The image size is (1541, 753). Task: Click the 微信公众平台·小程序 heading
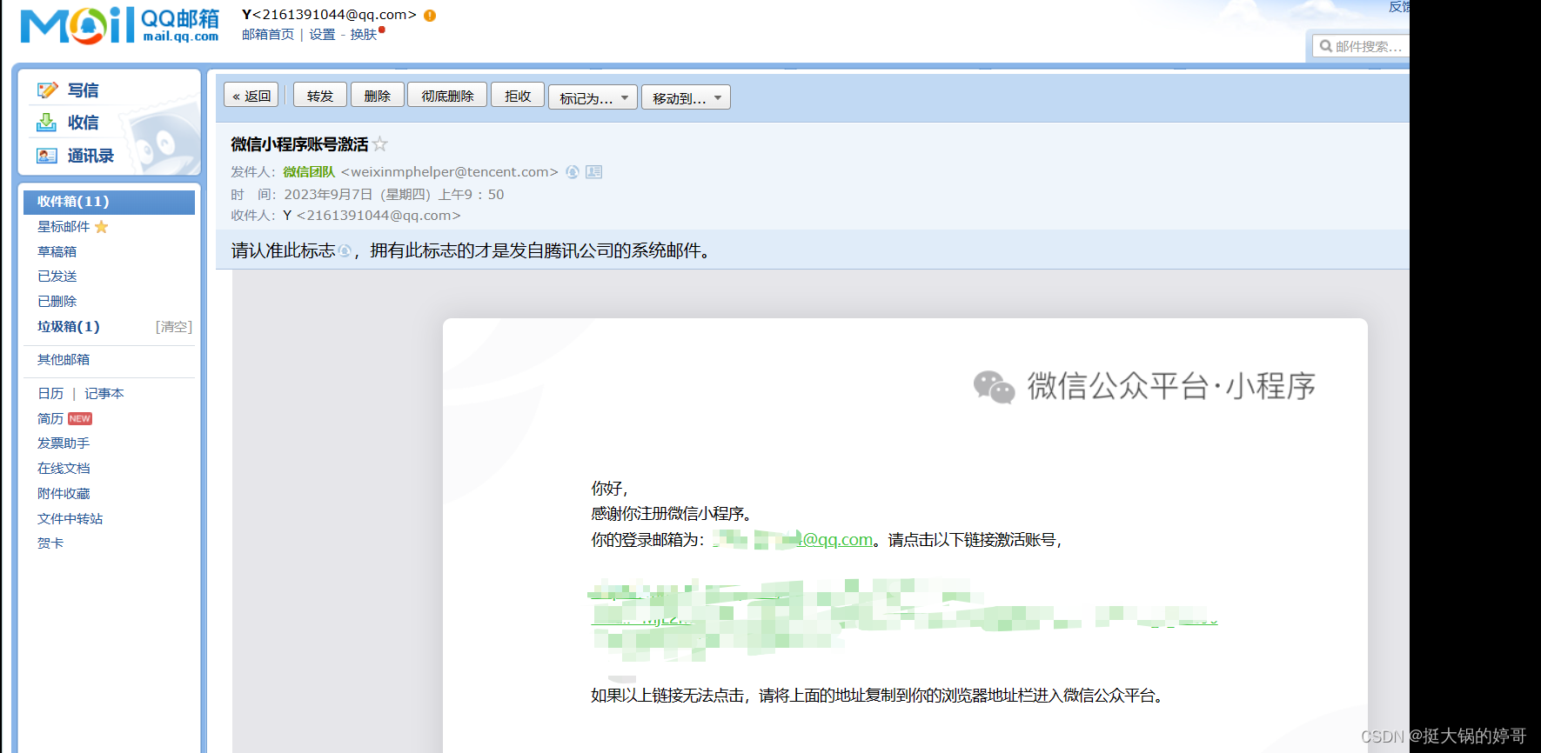pos(1171,386)
